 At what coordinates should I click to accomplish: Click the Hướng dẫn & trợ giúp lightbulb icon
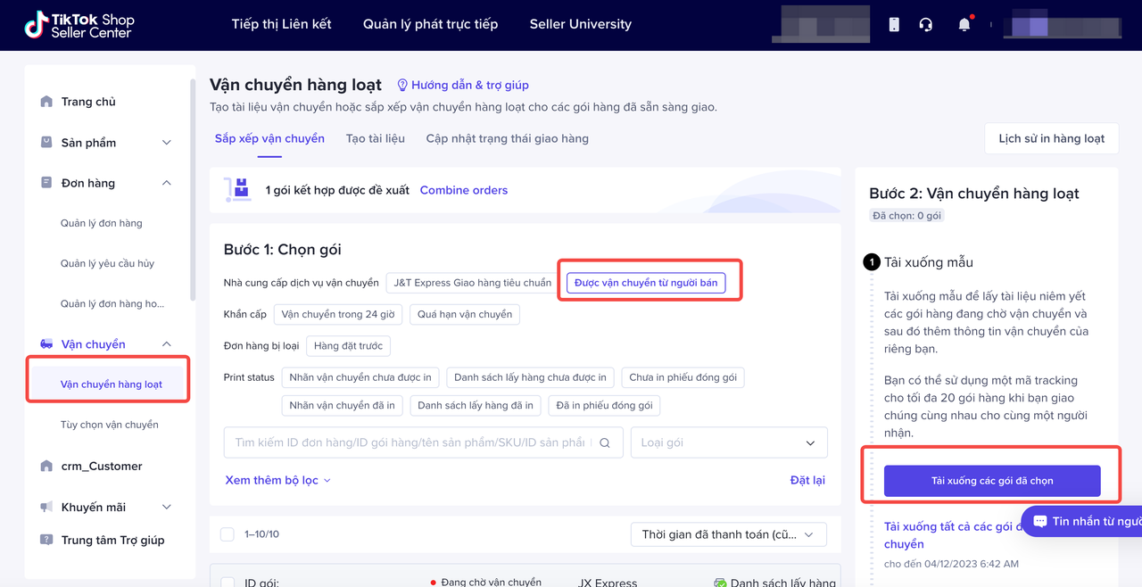pos(402,85)
